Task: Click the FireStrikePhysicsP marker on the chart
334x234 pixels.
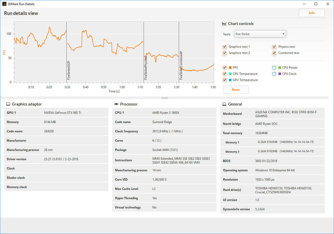Action: [146, 67]
